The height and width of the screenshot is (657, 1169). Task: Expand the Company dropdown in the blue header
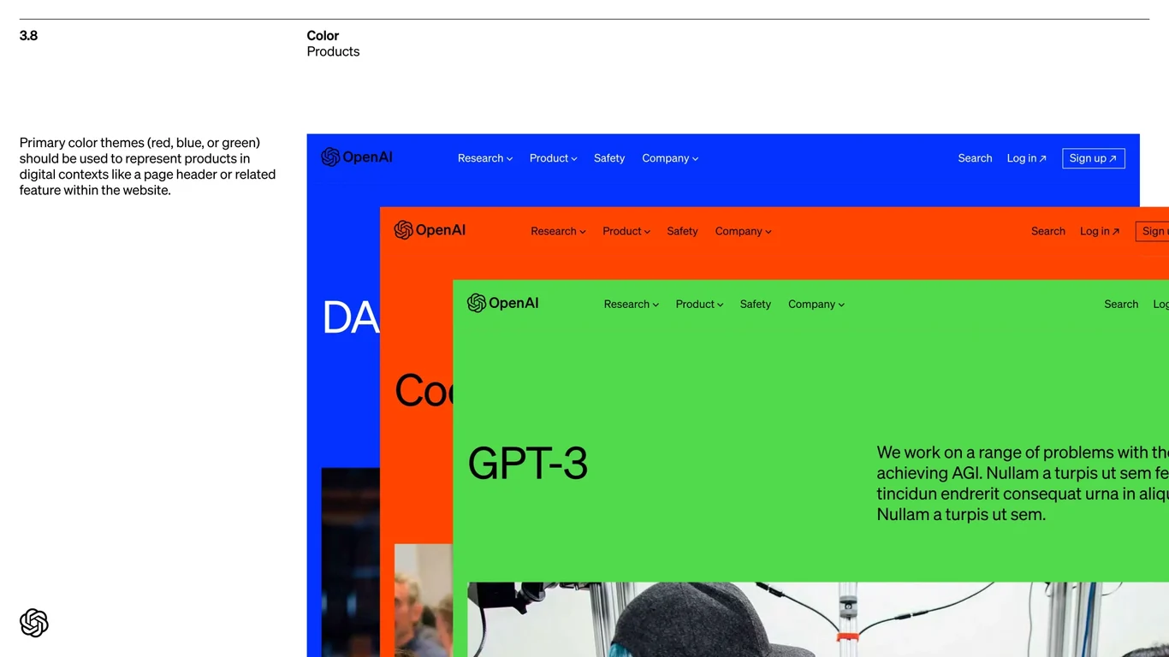(x=670, y=158)
